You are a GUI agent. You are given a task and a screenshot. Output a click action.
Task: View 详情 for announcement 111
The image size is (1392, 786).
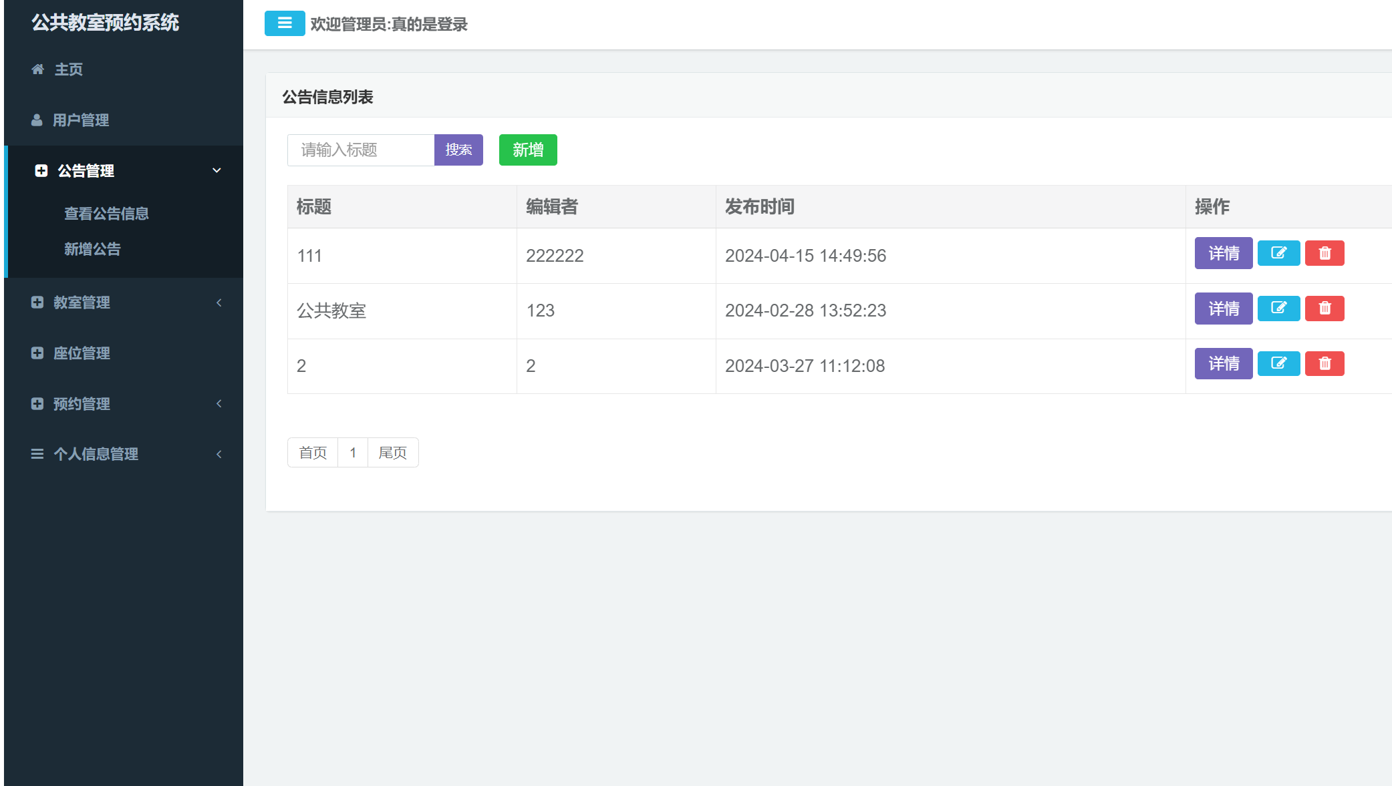[1223, 253]
